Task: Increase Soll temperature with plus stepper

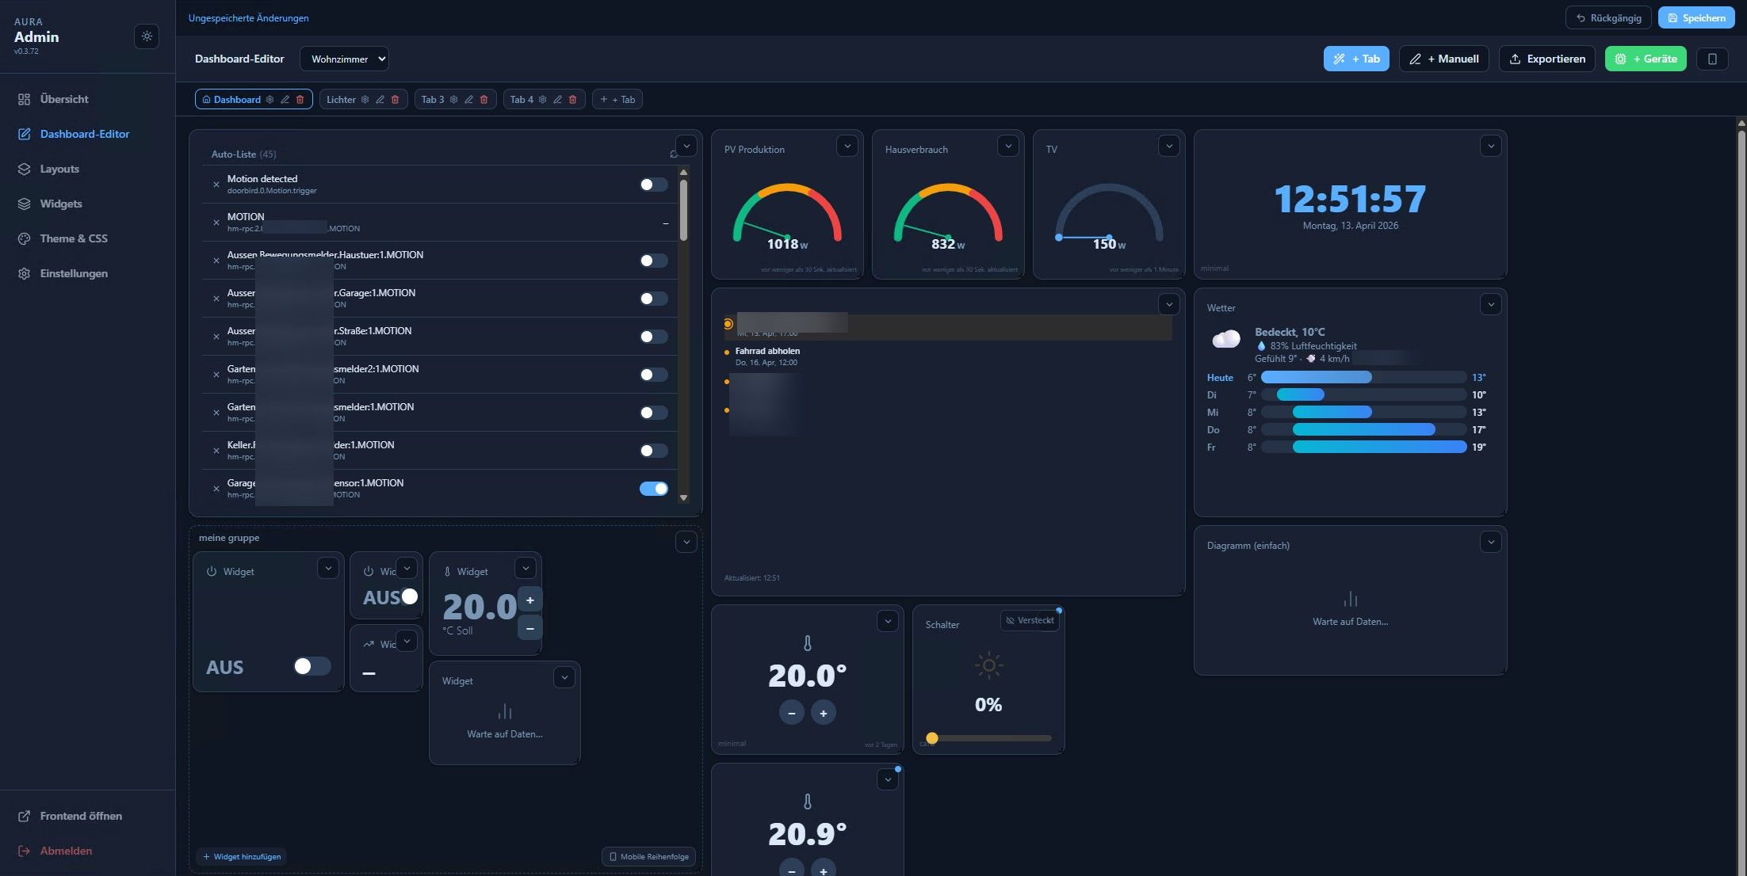Action: click(x=529, y=600)
